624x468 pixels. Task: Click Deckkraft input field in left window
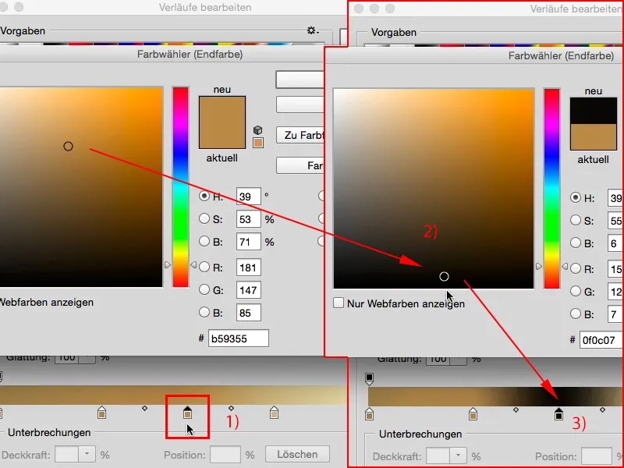66,454
